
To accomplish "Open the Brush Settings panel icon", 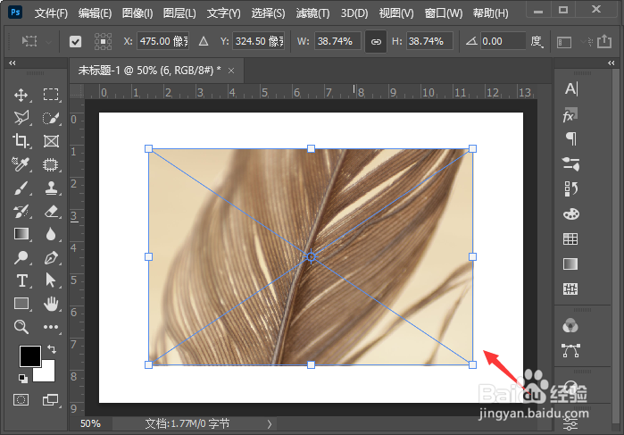I will (x=570, y=163).
